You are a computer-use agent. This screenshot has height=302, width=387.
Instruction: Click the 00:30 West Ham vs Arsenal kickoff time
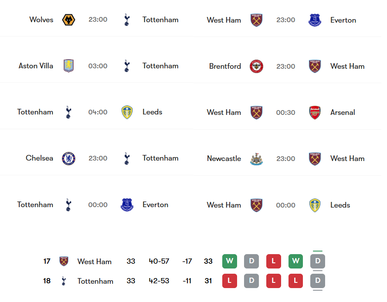tap(285, 112)
